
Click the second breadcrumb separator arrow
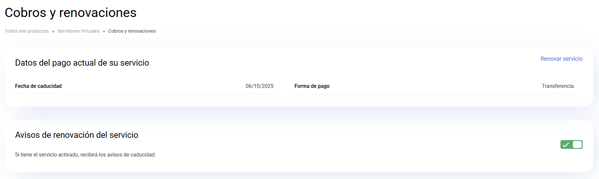pos(104,31)
